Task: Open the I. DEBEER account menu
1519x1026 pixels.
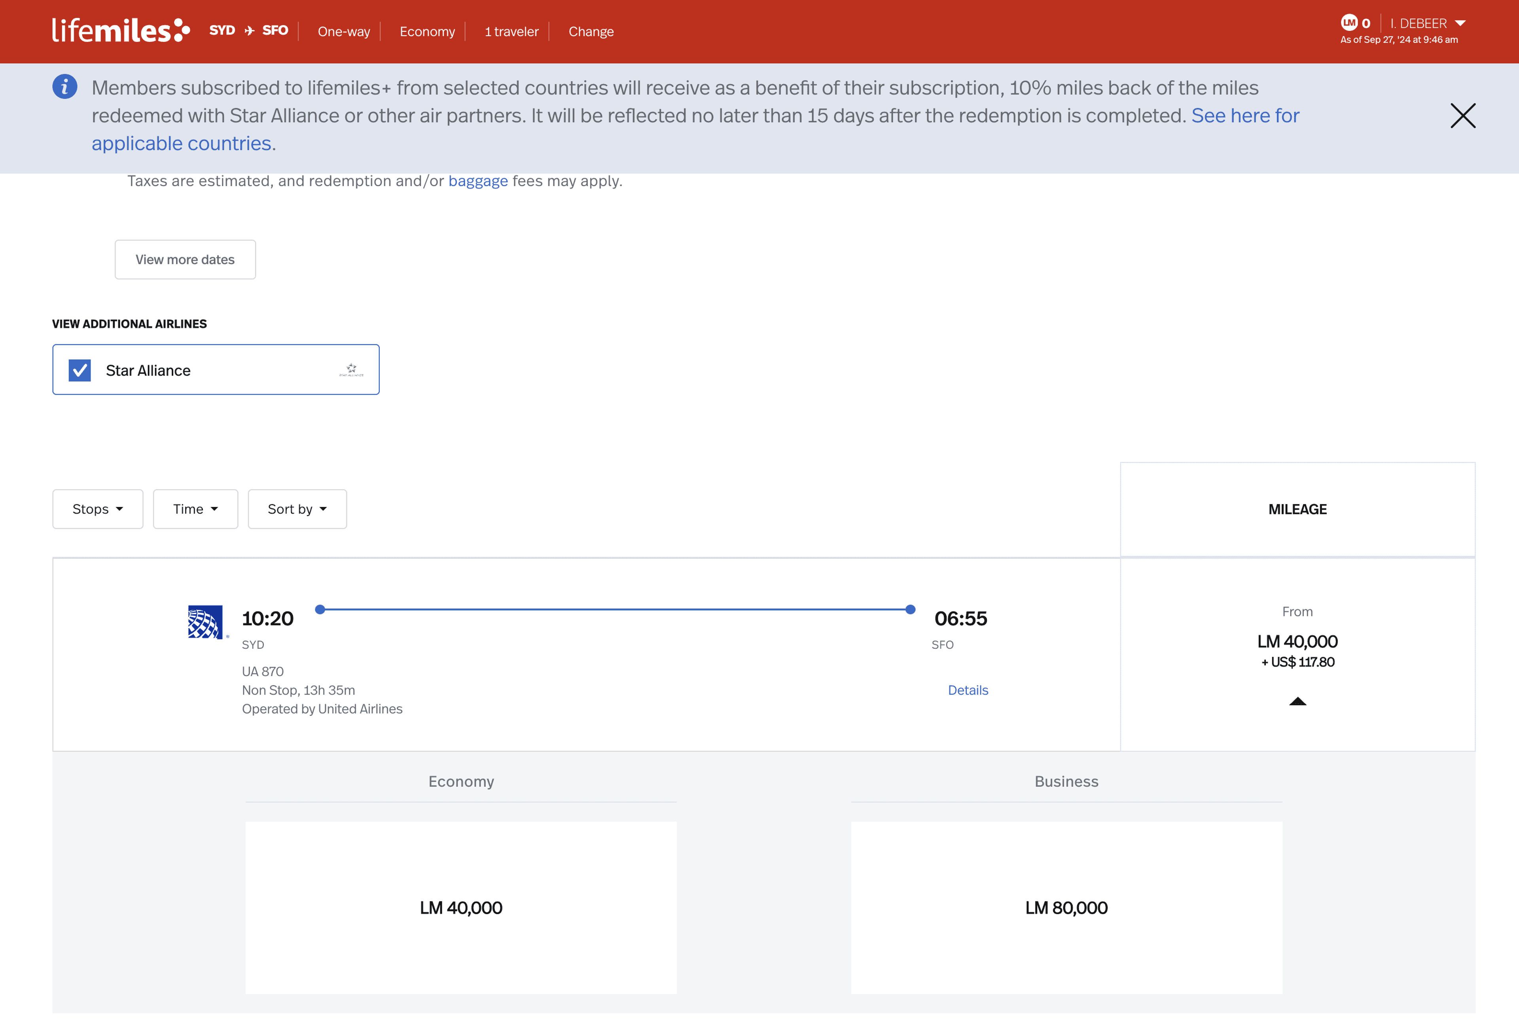Action: pos(1428,23)
